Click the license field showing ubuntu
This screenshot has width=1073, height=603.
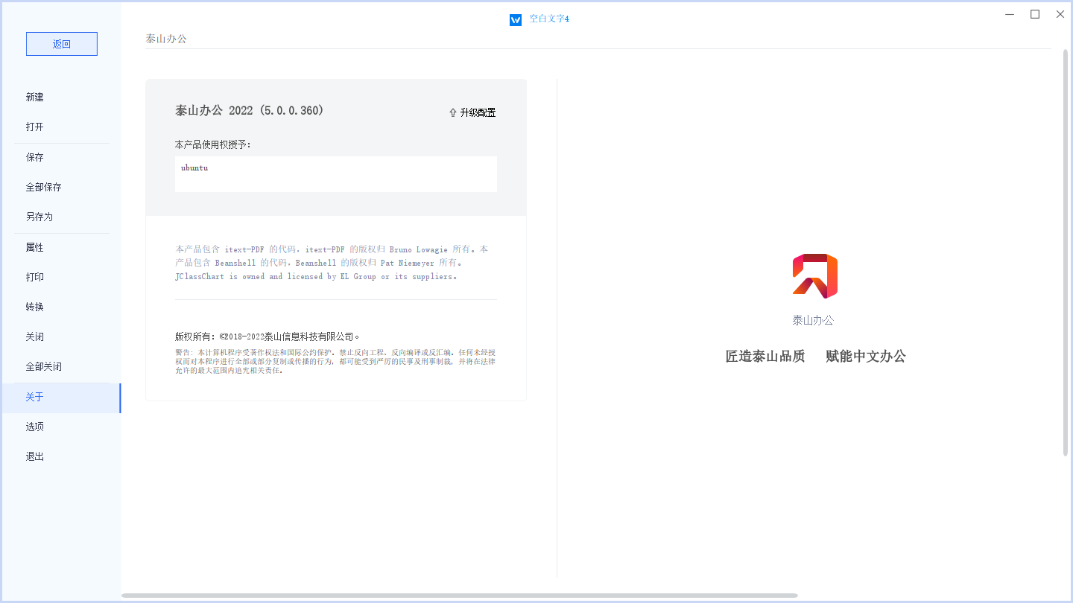coord(336,174)
